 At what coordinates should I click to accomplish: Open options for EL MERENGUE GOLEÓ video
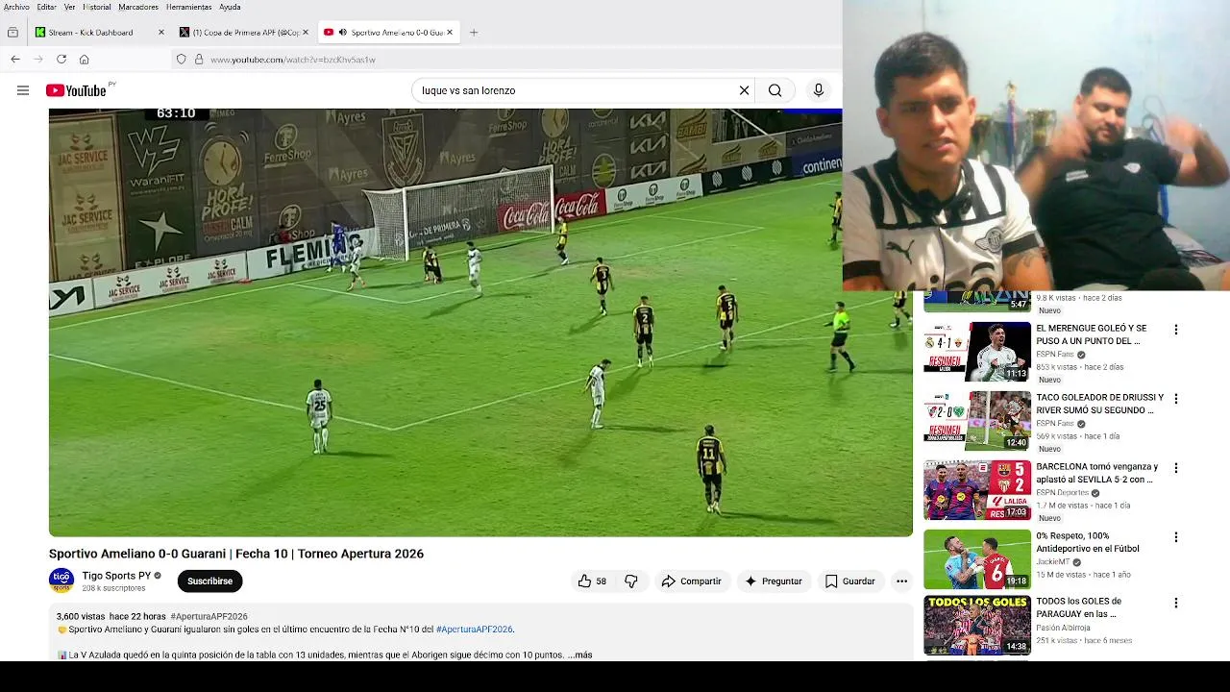click(1176, 330)
